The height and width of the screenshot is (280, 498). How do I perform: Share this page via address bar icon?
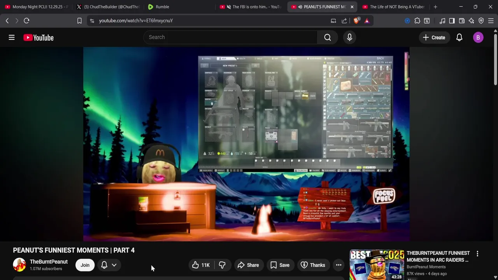pyautogui.click(x=344, y=21)
